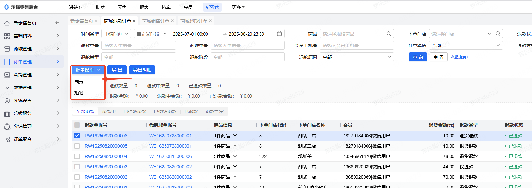
Task: Click the 订单聚合 icon
Action: 7,139
